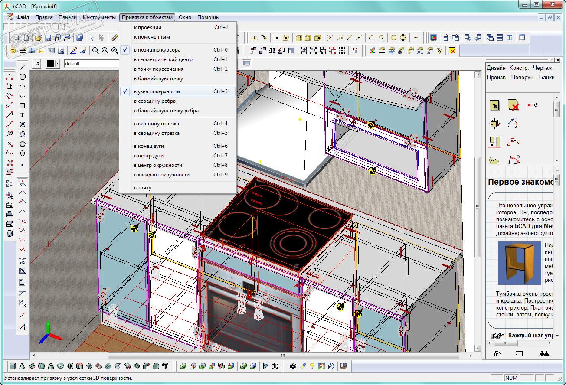The height and width of the screenshot is (385, 566).
Task: Choose 'в середину ребра' menu entry
Action: 155,101
